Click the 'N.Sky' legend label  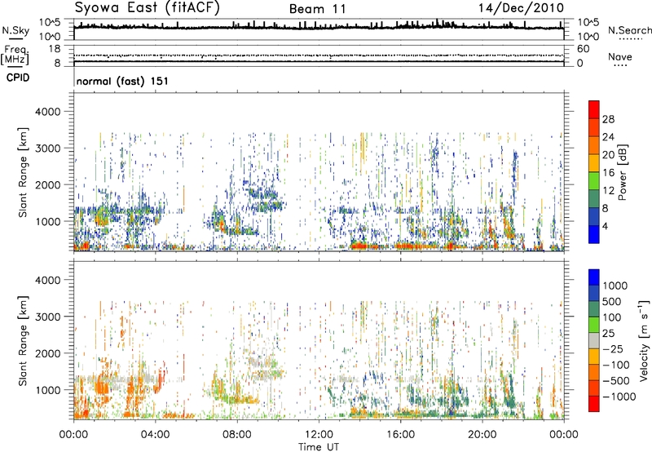[x=15, y=30]
